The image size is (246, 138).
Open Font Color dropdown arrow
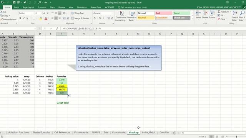click(48, 18)
